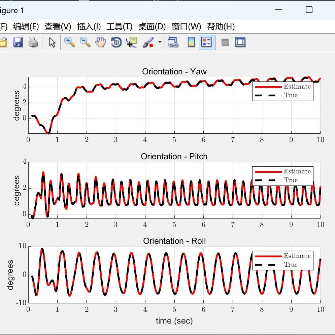The width and height of the screenshot is (335, 335).
Task: Toggle the Brush/Select Data tool
Action: coord(148,42)
